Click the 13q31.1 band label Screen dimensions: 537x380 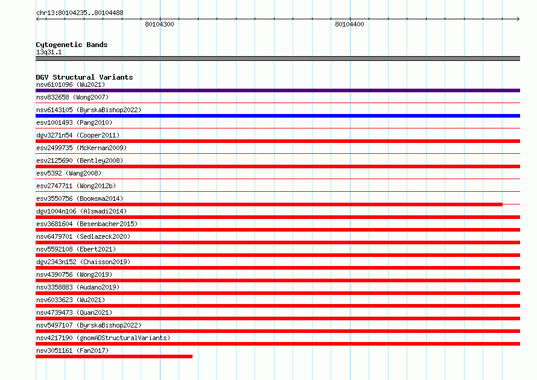tap(49, 52)
